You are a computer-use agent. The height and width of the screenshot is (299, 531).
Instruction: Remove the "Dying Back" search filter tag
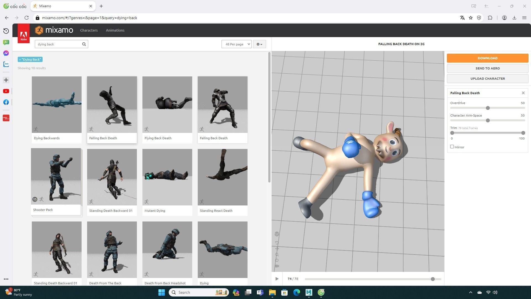(20, 60)
